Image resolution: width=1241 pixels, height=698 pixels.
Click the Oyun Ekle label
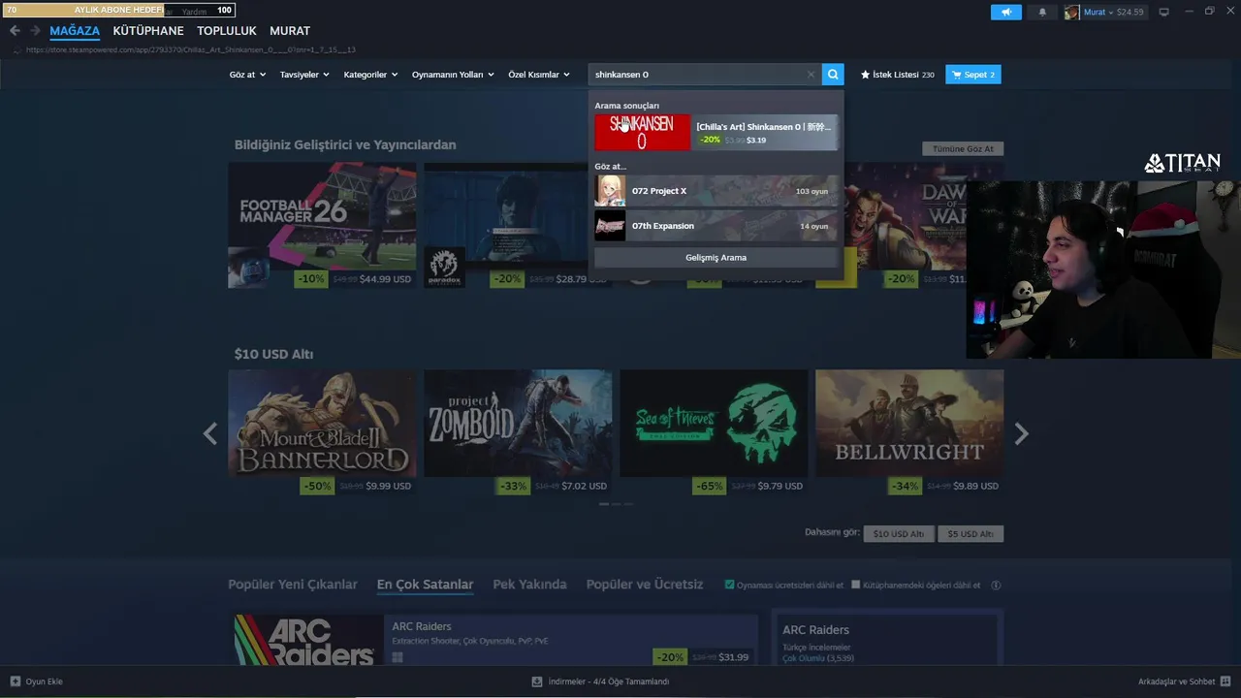click(x=44, y=682)
